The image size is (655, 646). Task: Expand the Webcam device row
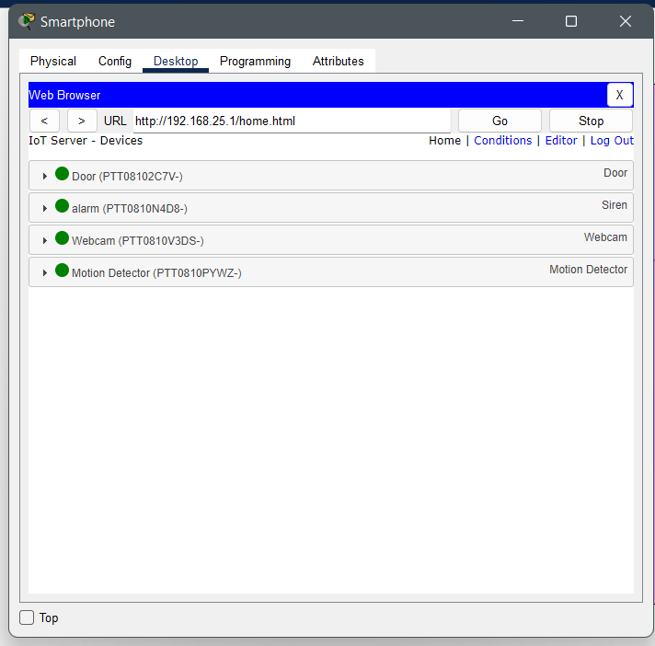(45, 241)
